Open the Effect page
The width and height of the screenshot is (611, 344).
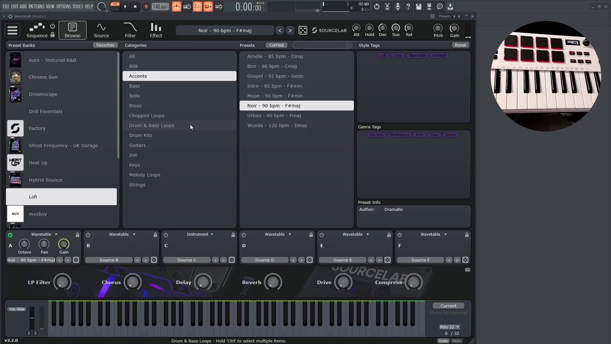point(156,30)
